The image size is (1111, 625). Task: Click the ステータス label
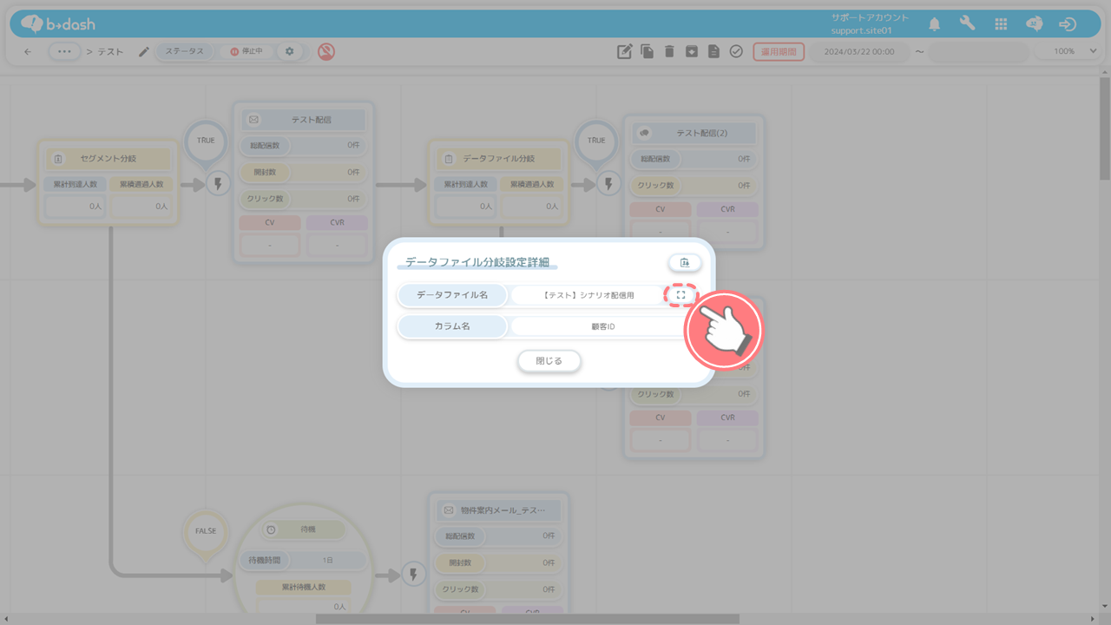(185, 51)
